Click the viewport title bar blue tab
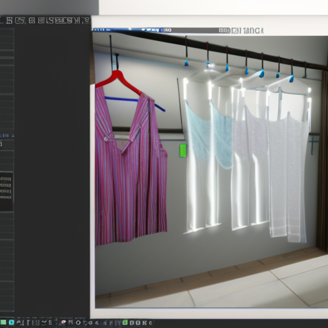The height and width of the screenshot is (328, 328). [x=128, y=30]
